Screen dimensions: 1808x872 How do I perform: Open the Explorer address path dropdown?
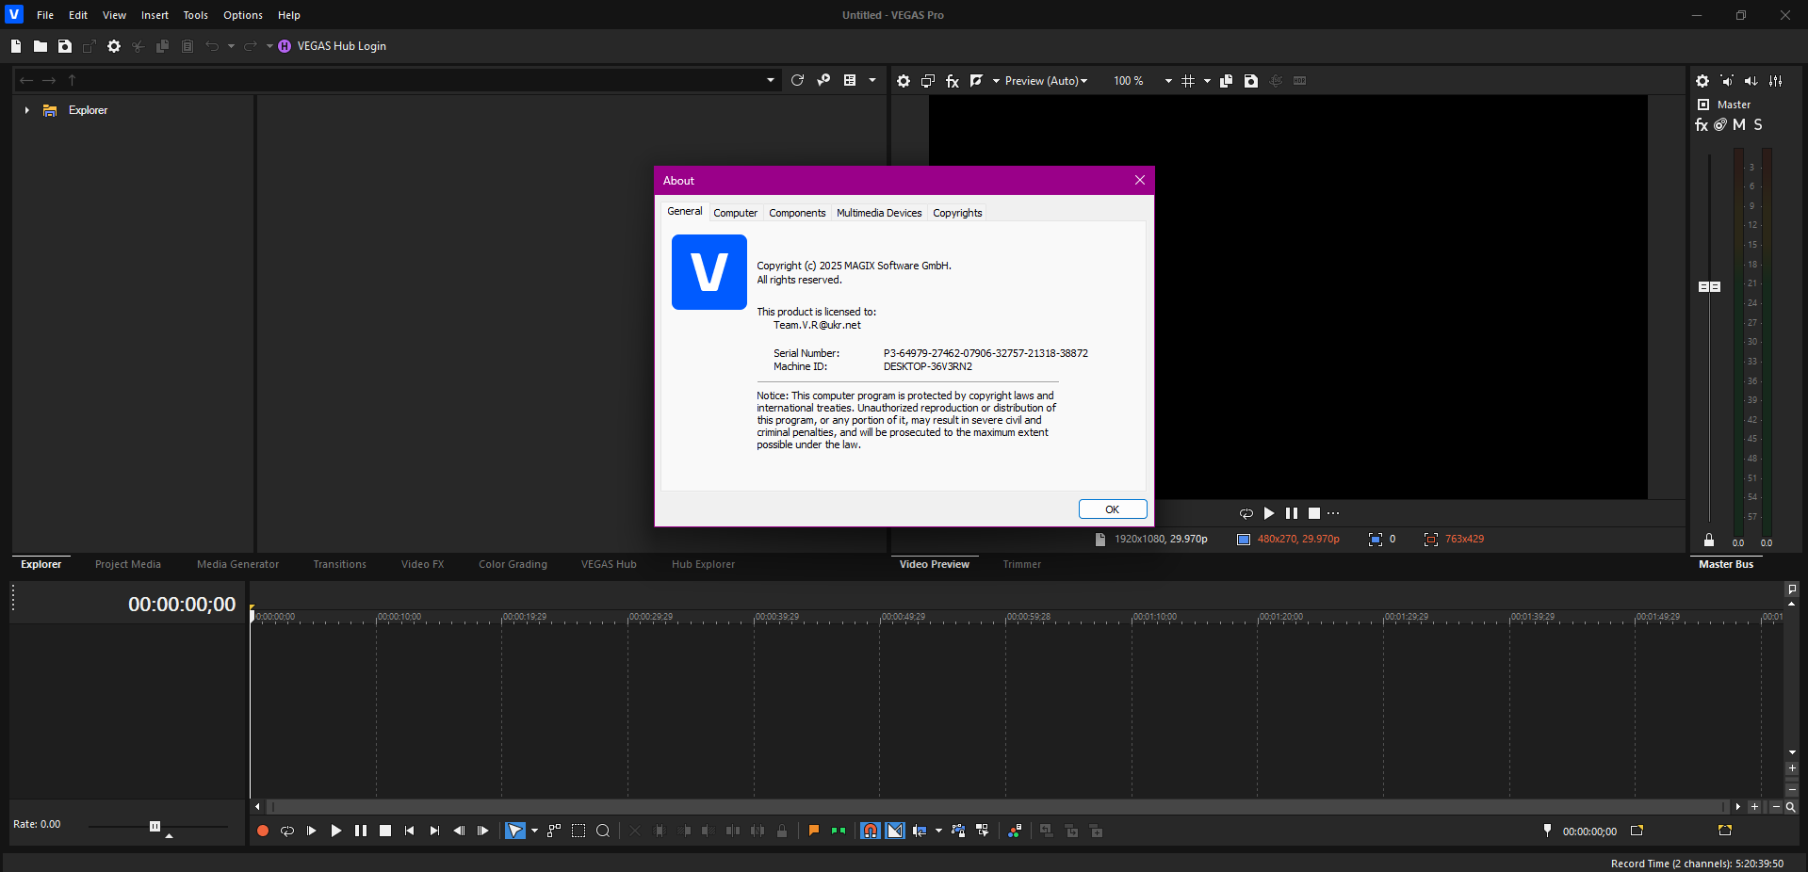click(771, 81)
